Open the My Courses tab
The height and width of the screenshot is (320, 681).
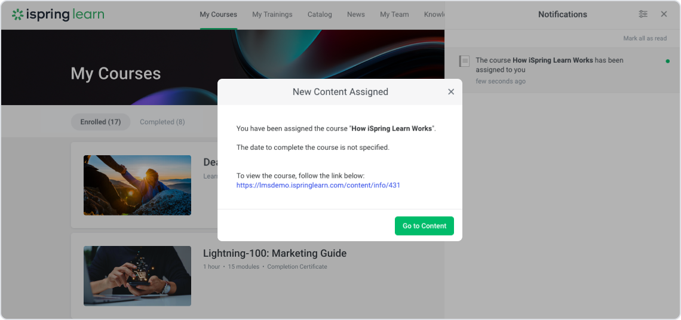tap(219, 14)
